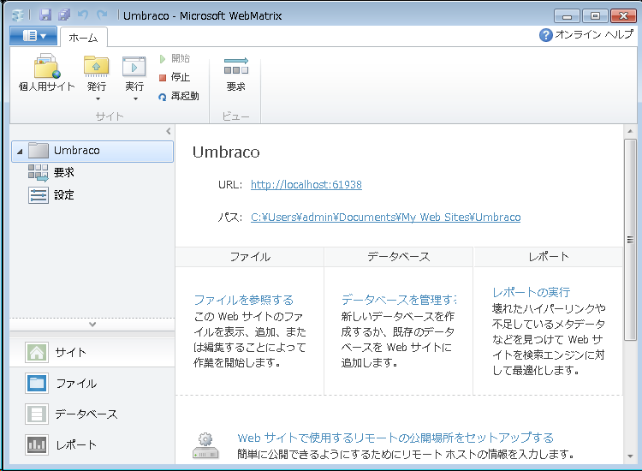Click the remote publish location setup link
Image resolution: width=642 pixels, height=471 pixels.
click(395, 438)
